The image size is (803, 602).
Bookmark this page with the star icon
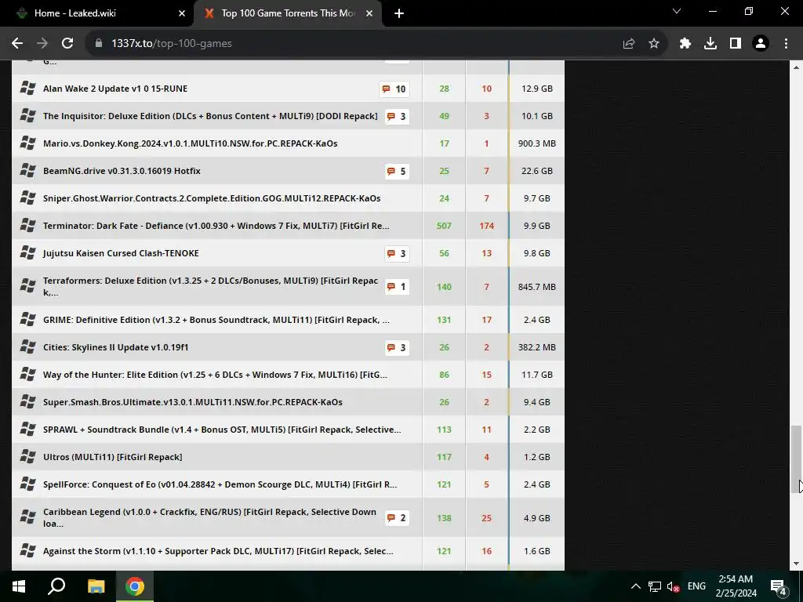[654, 44]
